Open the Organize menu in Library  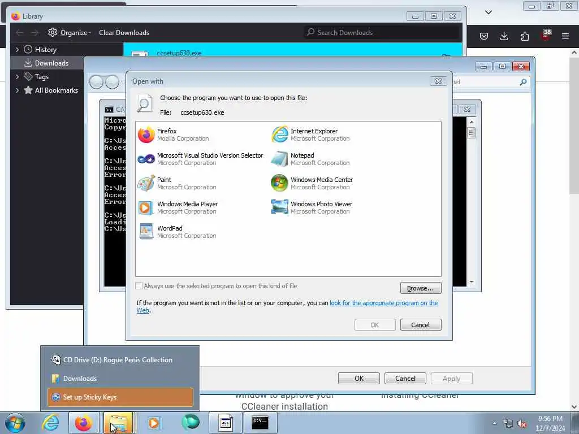[x=70, y=32]
